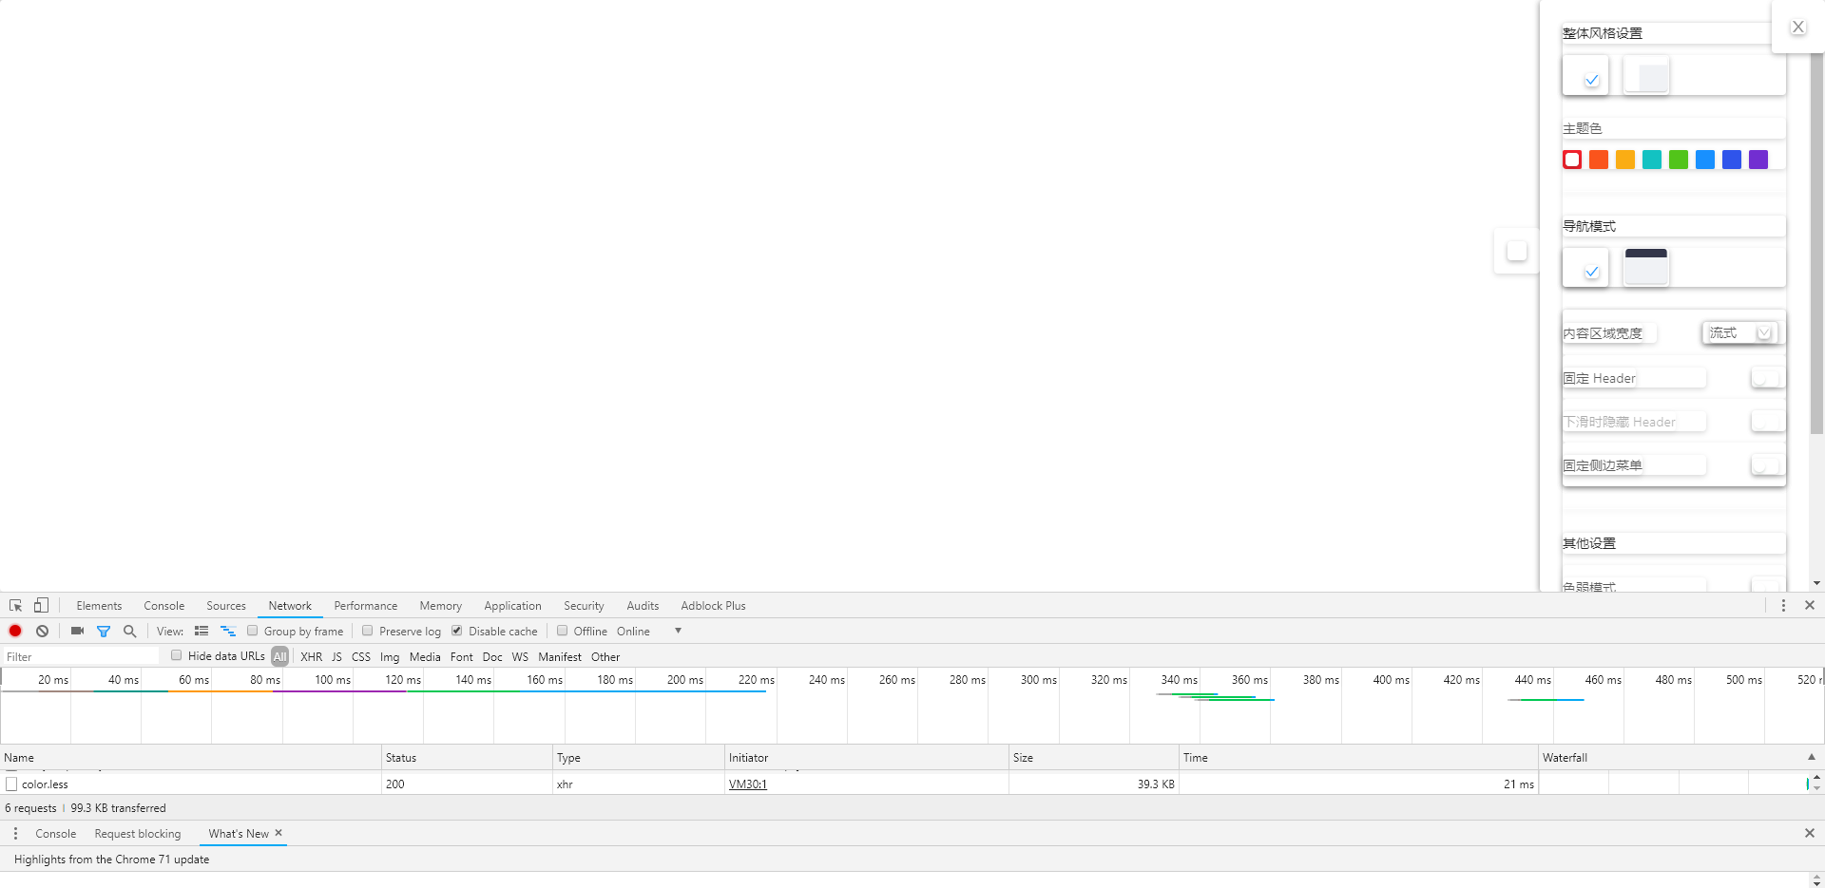The height and width of the screenshot is (888, 1825).
Task: Switch to the Console tab in DevTools
Action: point(164,605)
